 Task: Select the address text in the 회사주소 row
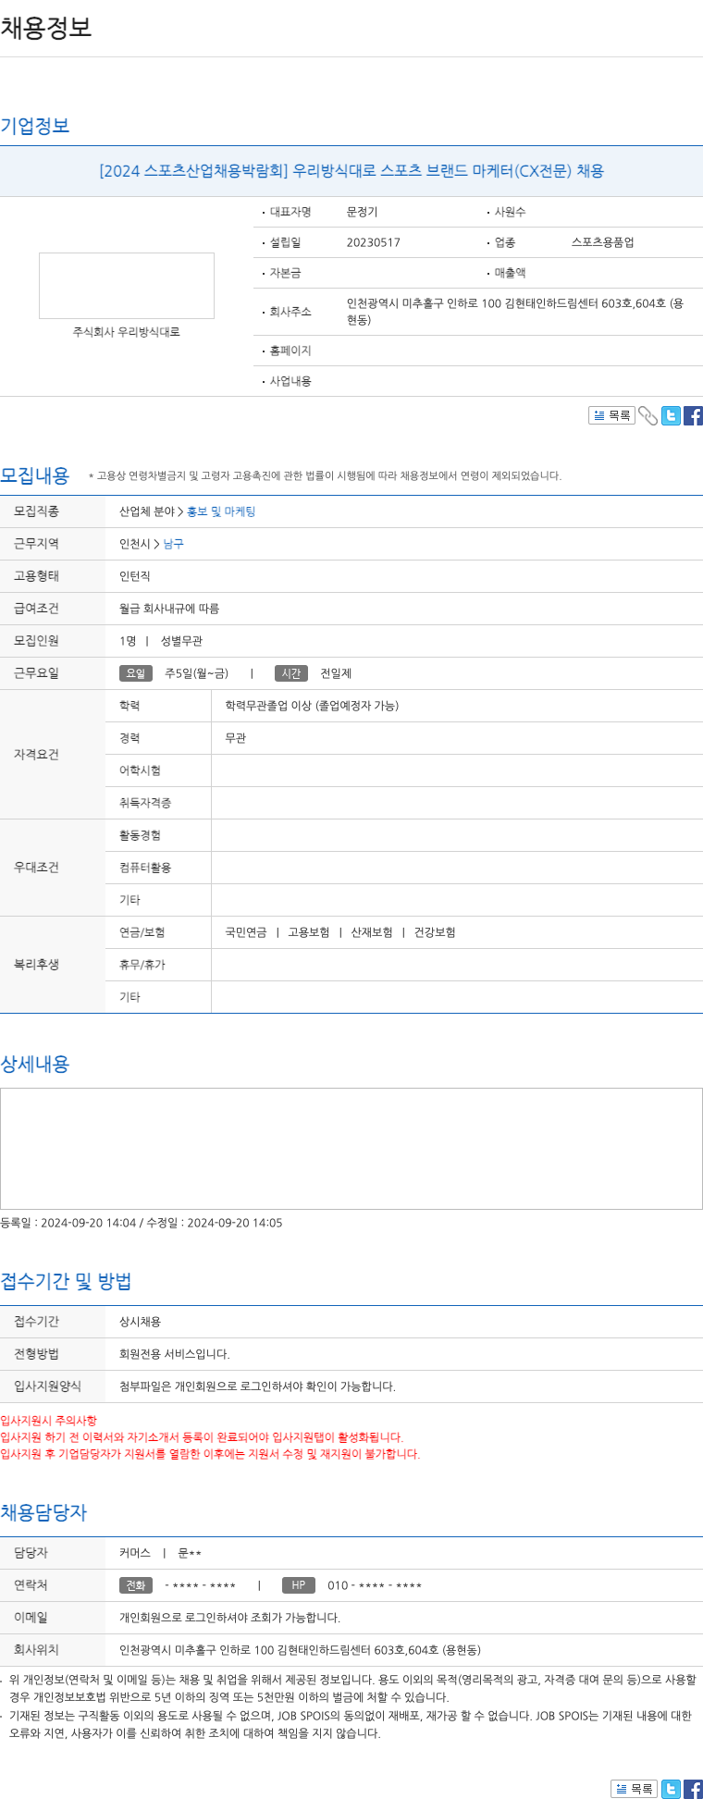click(x=515, y=311)
